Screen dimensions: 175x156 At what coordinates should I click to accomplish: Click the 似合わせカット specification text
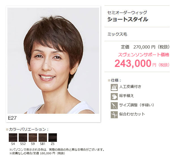[x=132, y=114]
